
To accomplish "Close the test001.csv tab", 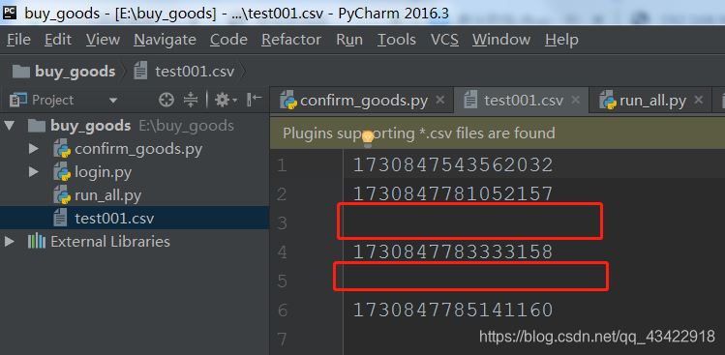I will click(575, 100).
